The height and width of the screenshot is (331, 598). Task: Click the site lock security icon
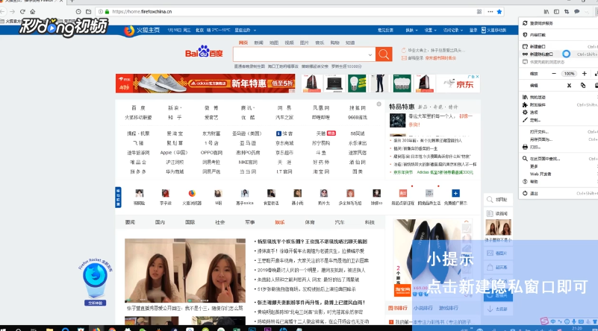(x=108, y=11)
